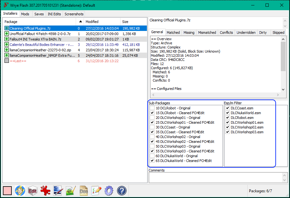Uncheck DLCWorkshop03.esm in Esp/m Filter

coord(227,132)
